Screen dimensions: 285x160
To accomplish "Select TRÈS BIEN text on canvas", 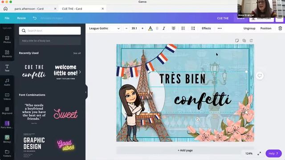I will coord(183,79).
